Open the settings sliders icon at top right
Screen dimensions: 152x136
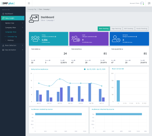pos(149,3)
